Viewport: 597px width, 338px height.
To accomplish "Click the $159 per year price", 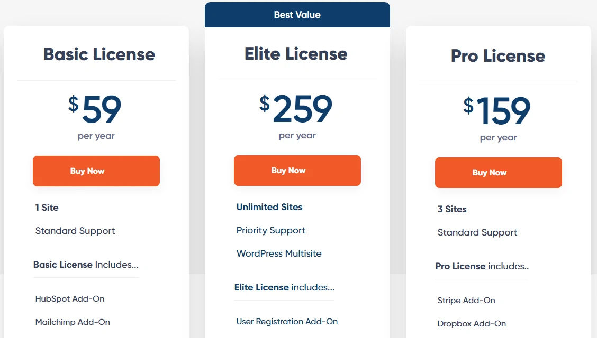I will [x=497, y=119].
